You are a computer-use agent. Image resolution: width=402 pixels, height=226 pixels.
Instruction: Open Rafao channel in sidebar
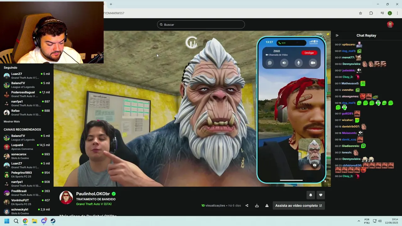(x=27, y=112)
